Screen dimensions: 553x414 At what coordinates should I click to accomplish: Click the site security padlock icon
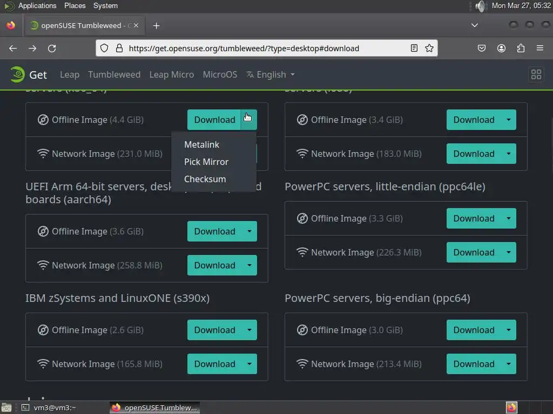pyautogui.click(x=119, y=48)
